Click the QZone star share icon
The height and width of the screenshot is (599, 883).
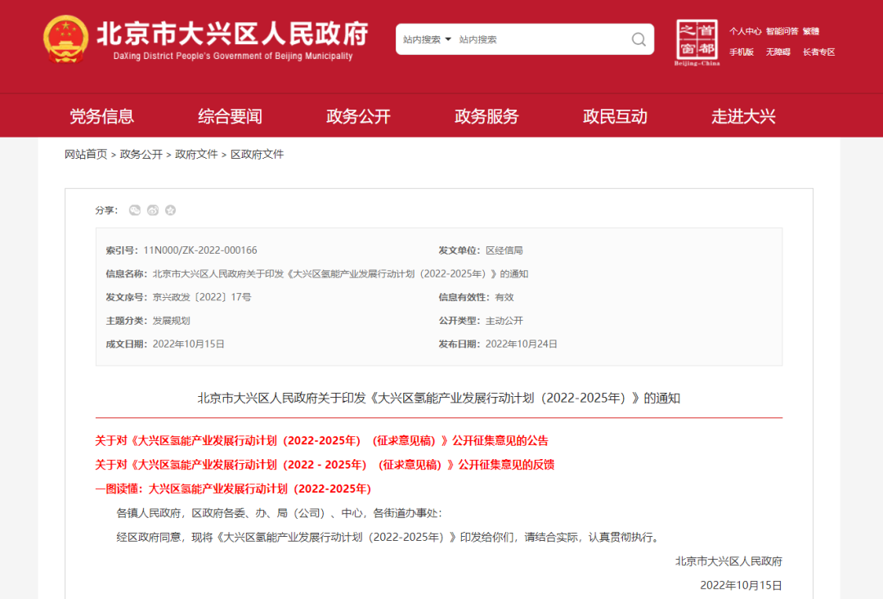(170, 210)
